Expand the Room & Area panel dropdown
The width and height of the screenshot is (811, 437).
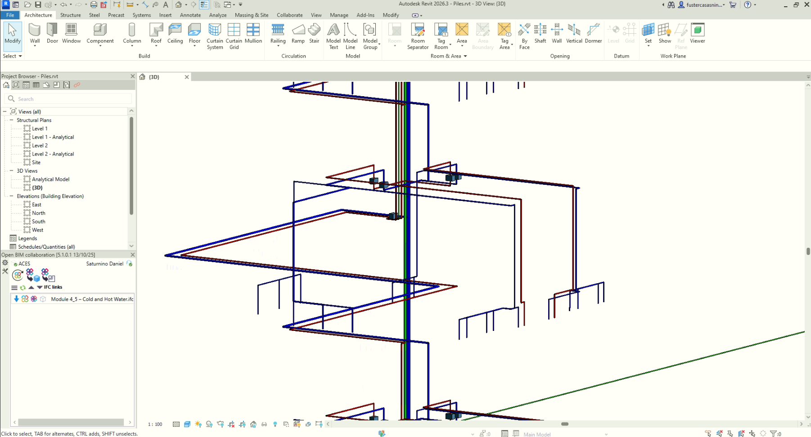pyautogui.click(x=449, y=56)
